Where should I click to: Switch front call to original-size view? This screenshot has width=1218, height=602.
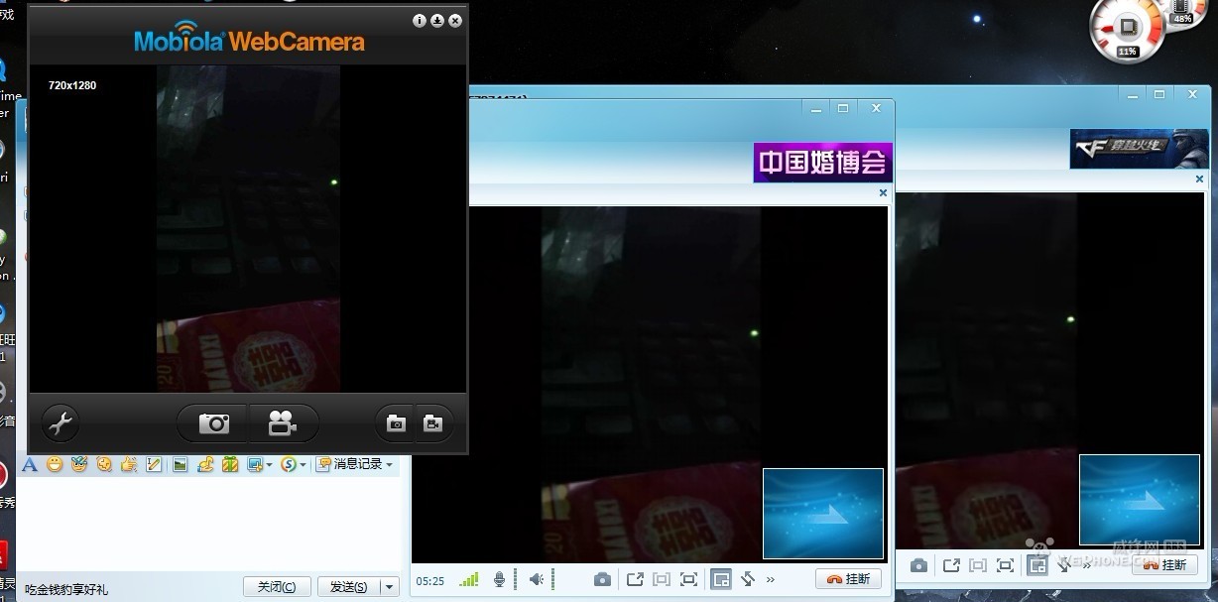[x=662, y=579]
